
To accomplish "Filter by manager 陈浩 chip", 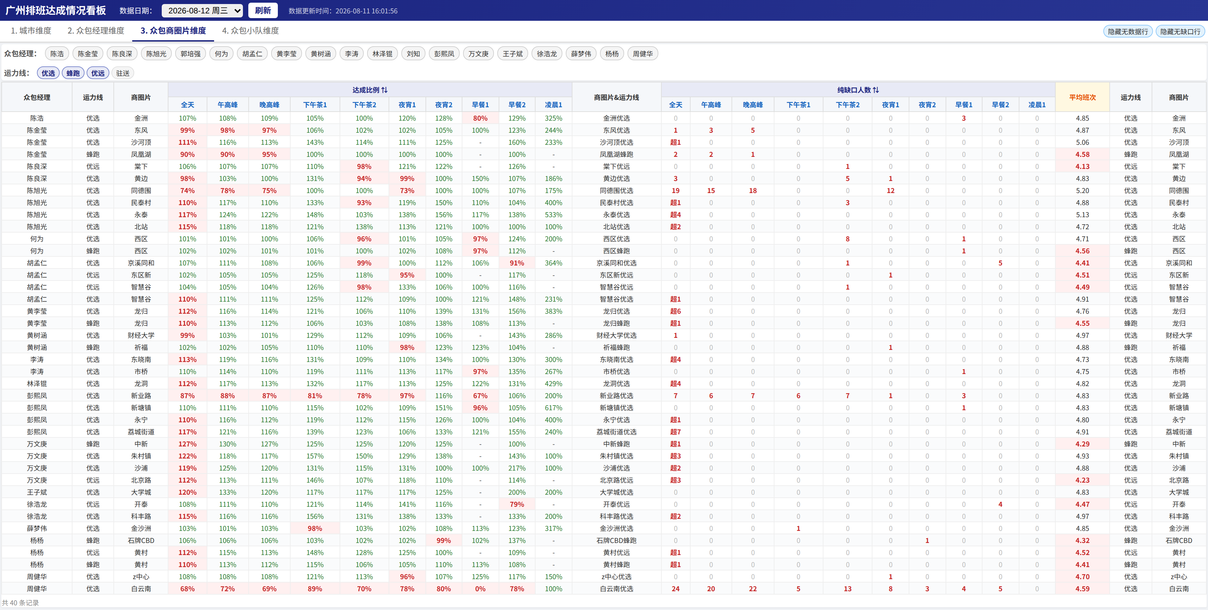I will click(x=57, y=54).
